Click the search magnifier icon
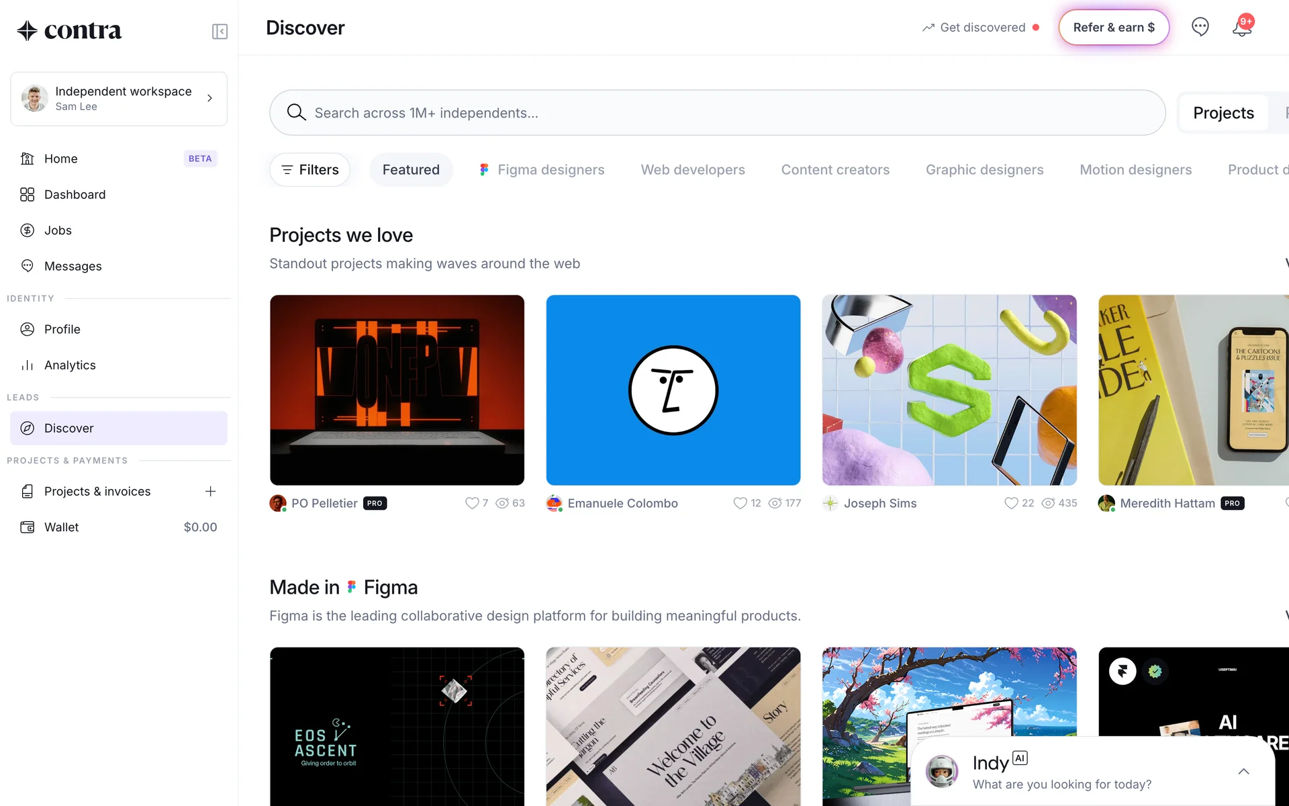This screenshot has width=1289, height=806. click(x=296, y=112)
